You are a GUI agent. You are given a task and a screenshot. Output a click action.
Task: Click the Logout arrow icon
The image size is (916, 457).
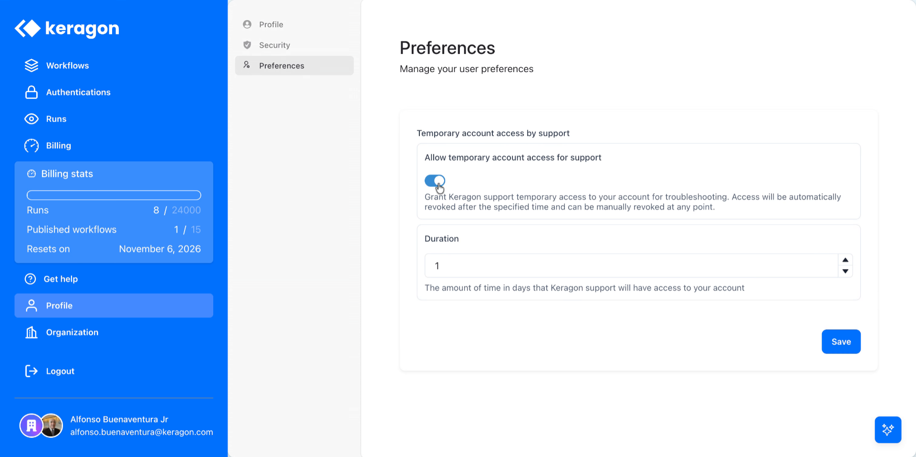[31, 371]
